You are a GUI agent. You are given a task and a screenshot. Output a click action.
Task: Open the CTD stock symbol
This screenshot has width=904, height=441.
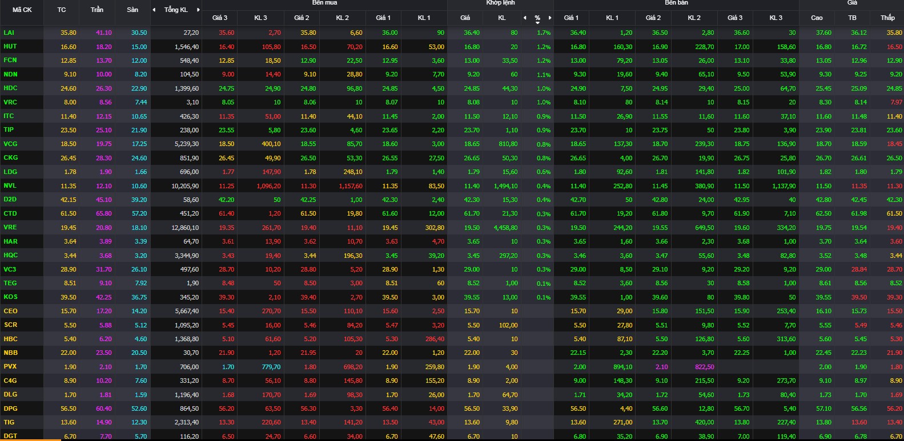10,213
